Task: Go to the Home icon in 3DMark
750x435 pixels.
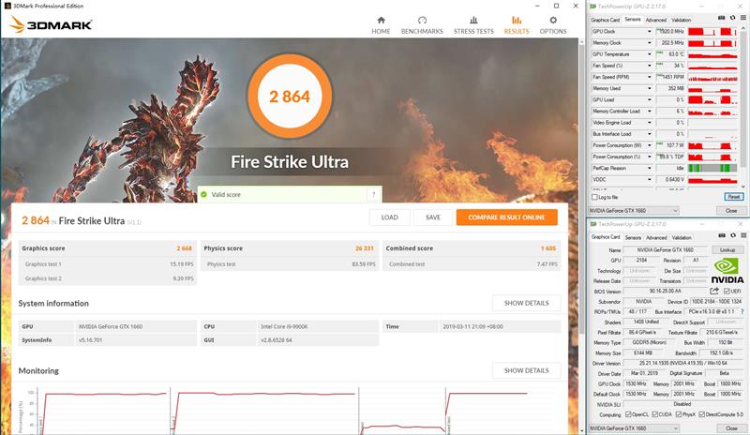Action: pos(381,23)
